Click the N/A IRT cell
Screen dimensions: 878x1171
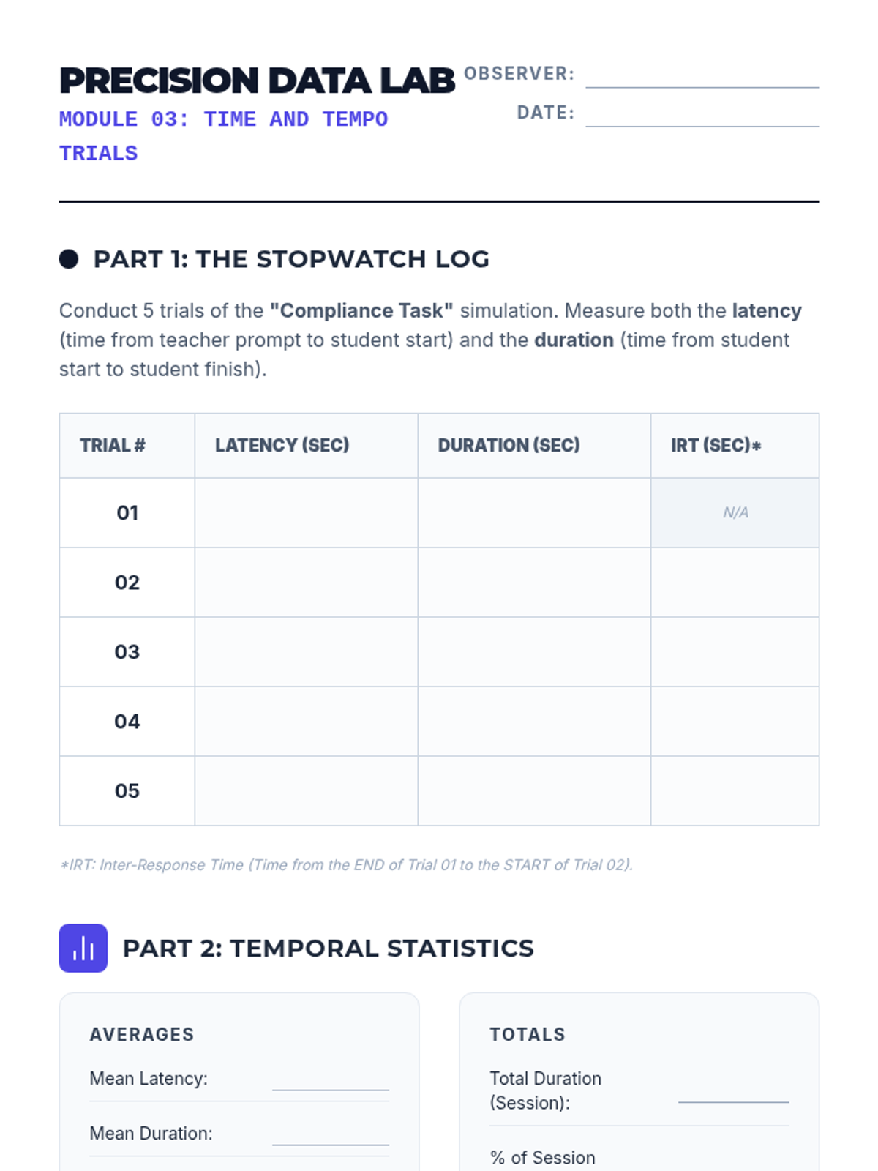tap(735, 512)
